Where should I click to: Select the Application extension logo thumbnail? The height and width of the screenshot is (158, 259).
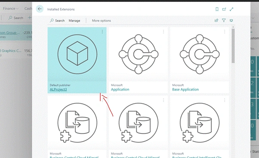(x=139, y=54)
